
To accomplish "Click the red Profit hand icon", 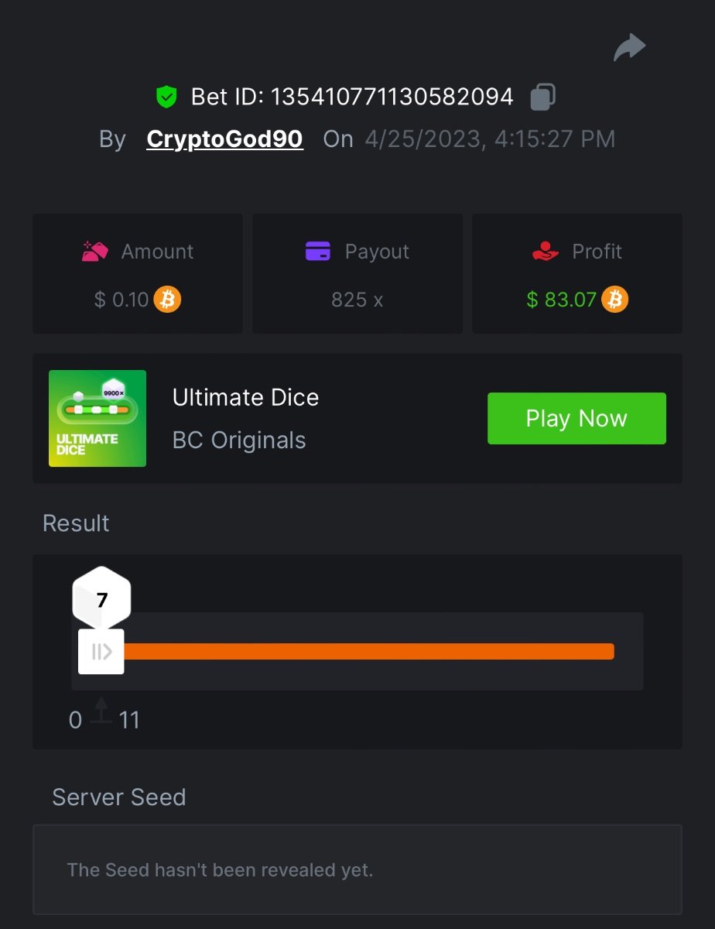I will coord(546,252).
